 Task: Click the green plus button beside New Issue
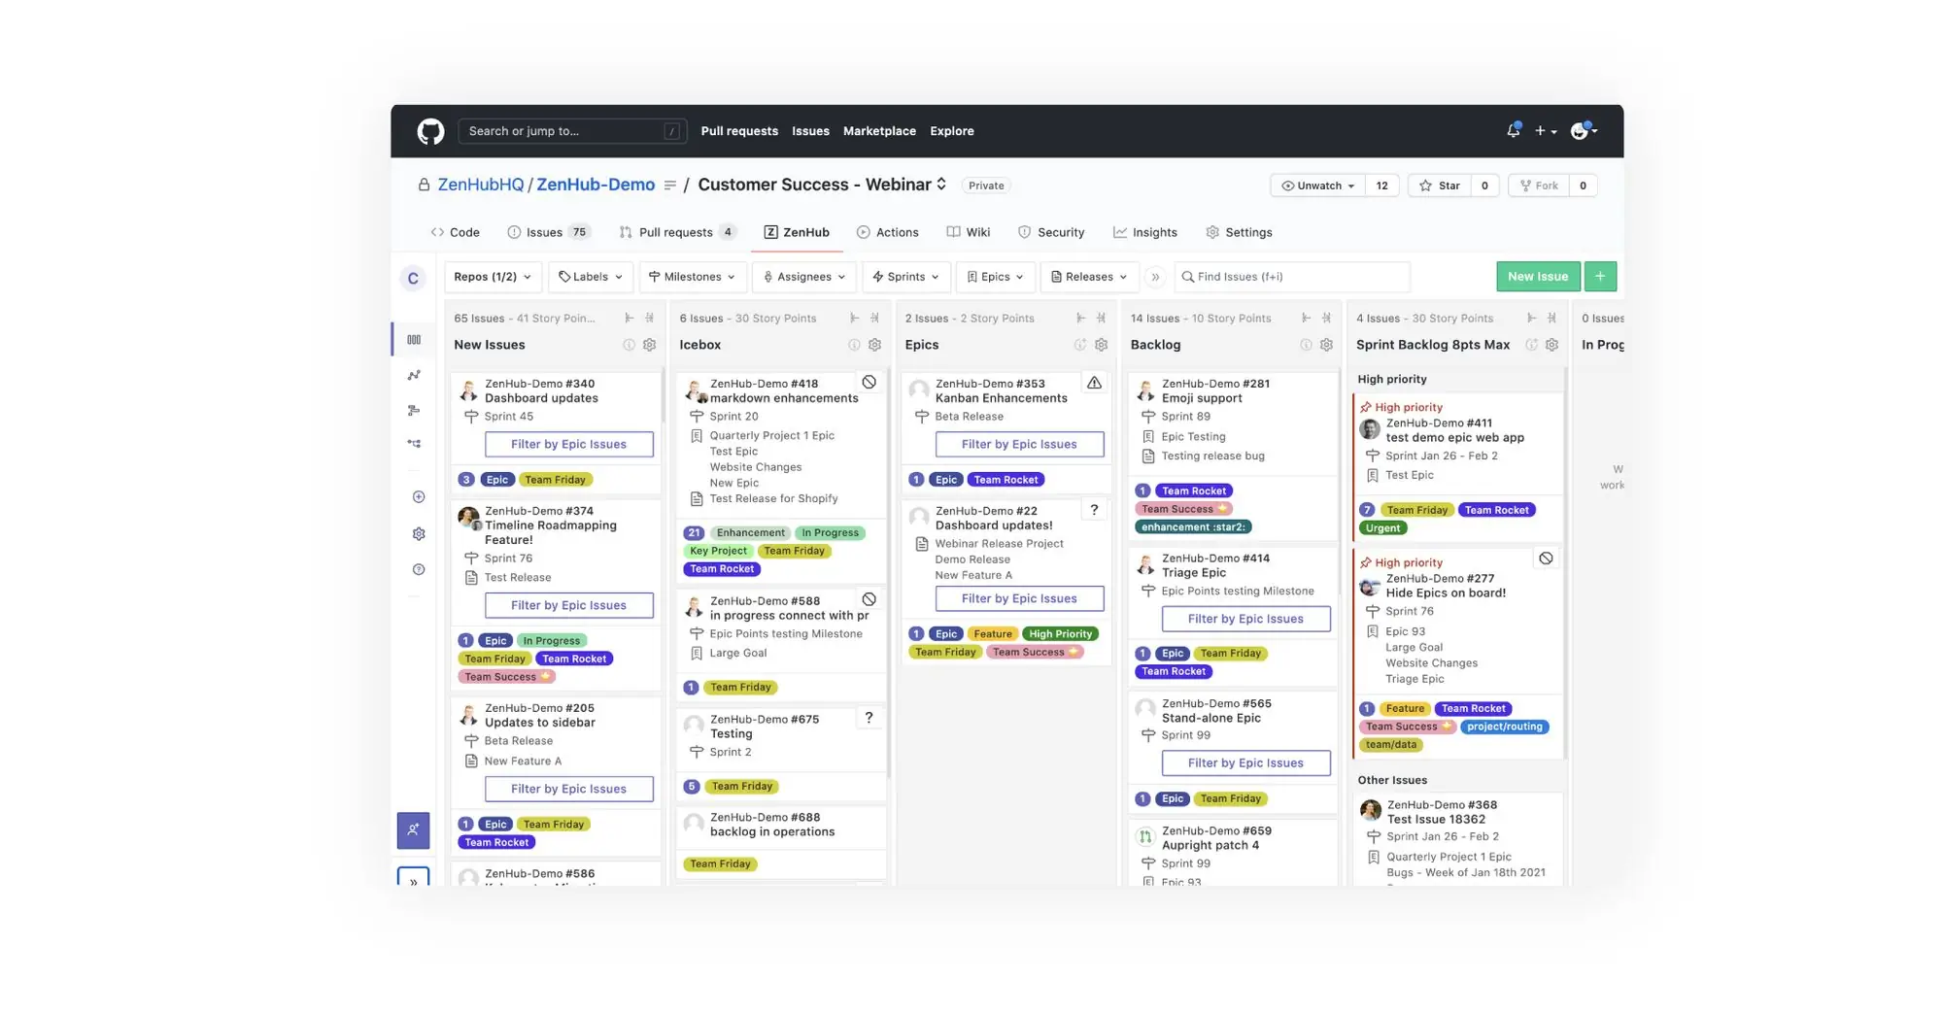[x=1600, y=277]
